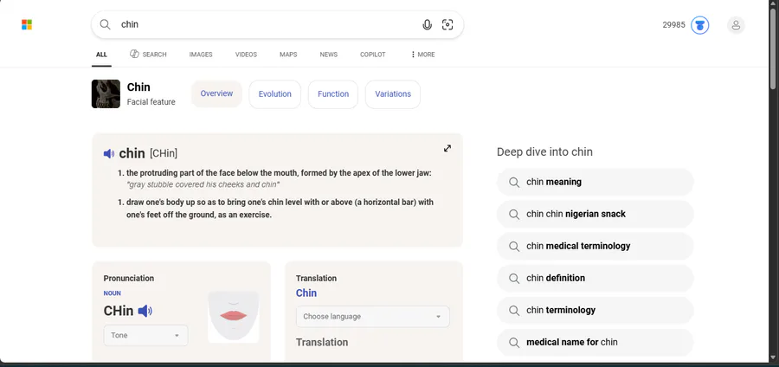The image size is (779, 367).
Task: Switch to the Images tab
Action: [x=201, y=55]
